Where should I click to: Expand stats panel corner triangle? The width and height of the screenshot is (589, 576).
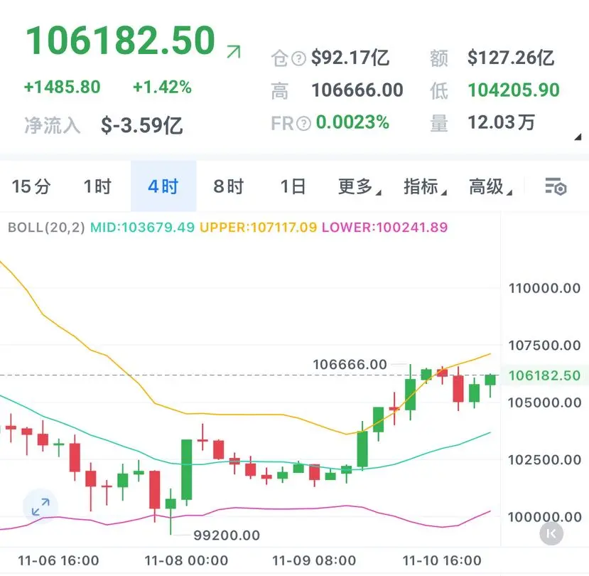coord(578,137)
